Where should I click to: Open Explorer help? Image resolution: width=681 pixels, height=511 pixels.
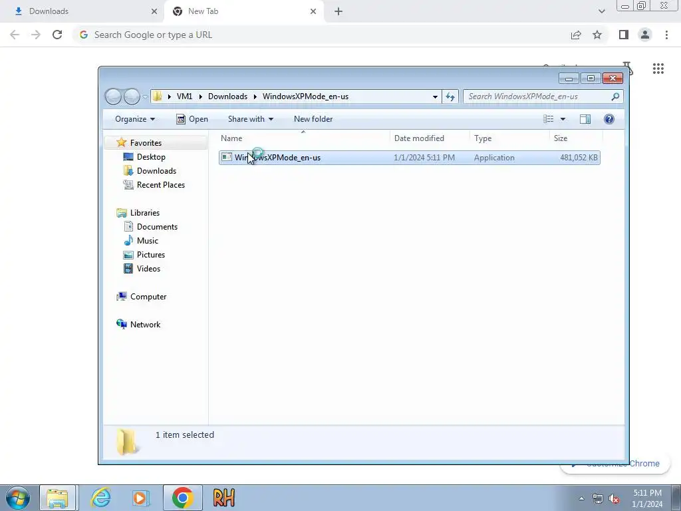pos(609,119)
